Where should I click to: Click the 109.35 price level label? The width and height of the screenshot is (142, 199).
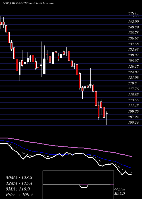point(133,111)
